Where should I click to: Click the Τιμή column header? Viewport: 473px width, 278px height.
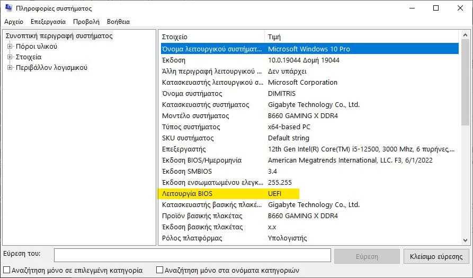(x=362, y=37)
